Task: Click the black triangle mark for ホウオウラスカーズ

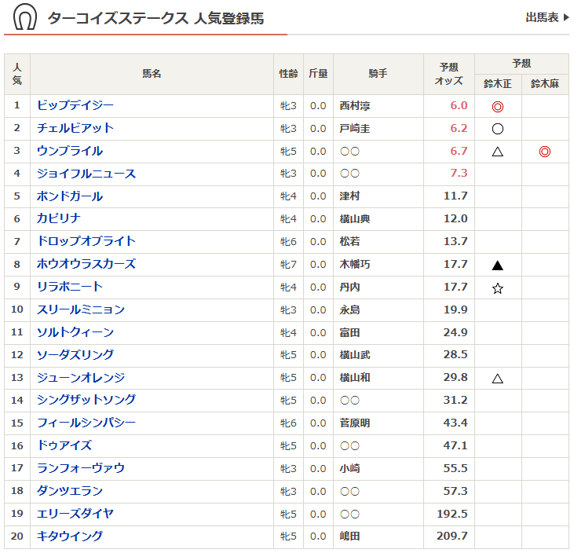Action: pyautogui.click(x=497, y=266)
